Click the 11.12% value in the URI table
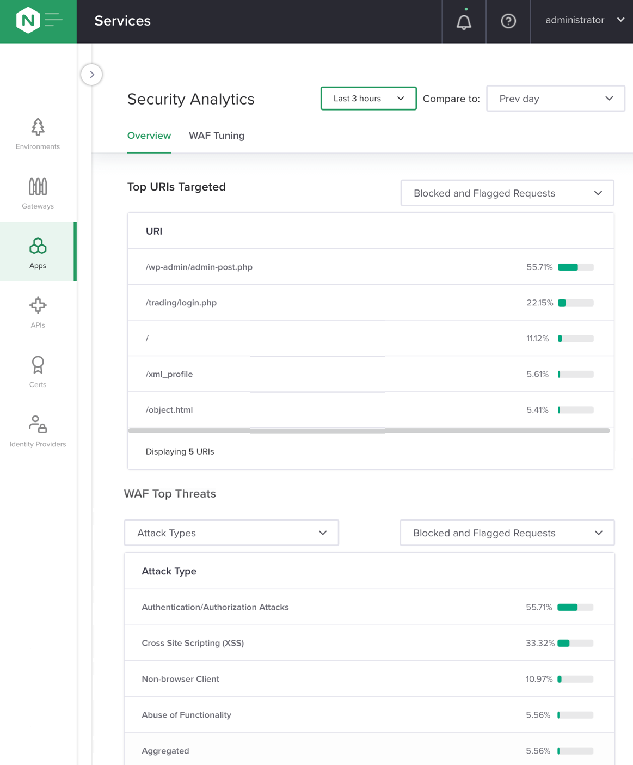The height and width of the screenshot is (765, 633). click(x=537, y=339)
